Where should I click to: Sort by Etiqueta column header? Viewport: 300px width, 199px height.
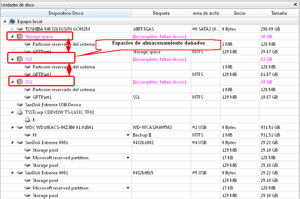[x=161, y=13]
